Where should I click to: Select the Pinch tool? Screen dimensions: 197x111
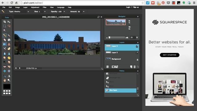9,71
